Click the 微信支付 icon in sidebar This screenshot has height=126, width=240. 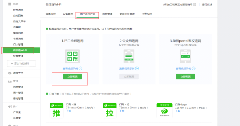(10, 73)
